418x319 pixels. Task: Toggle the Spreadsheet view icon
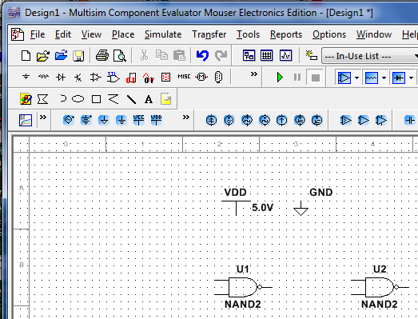tap(267, 55)
